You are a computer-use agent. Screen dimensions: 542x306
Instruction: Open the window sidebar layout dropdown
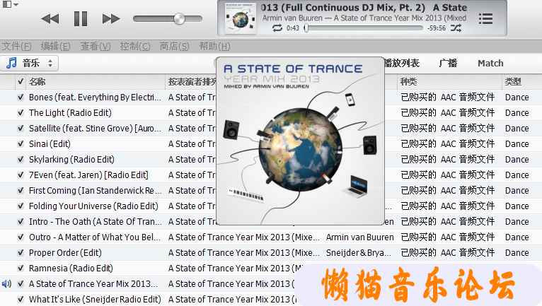[x=11, y=4]
